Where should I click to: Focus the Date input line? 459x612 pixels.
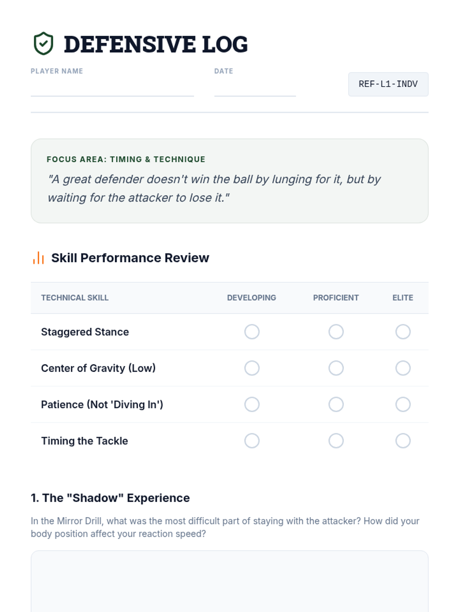pyautogui.click(x=255, y=87)
